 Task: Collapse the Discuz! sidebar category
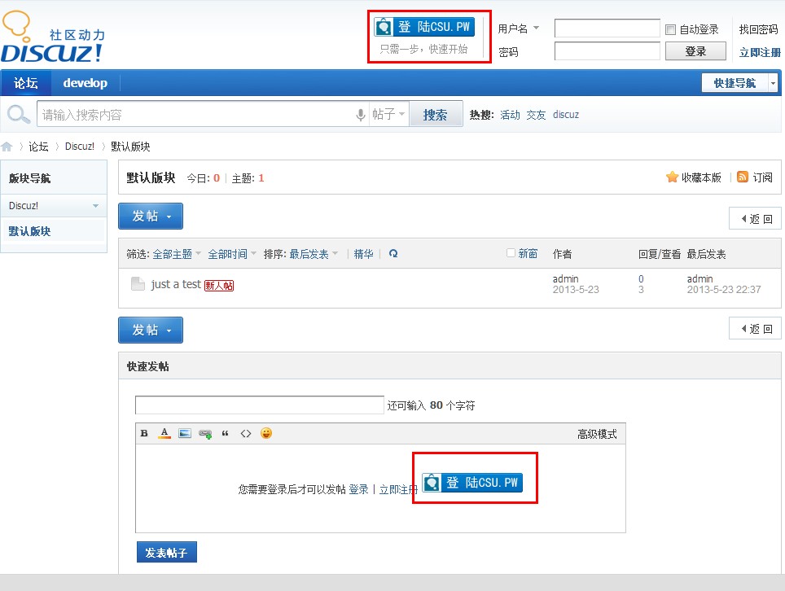(x=95, y=206)
